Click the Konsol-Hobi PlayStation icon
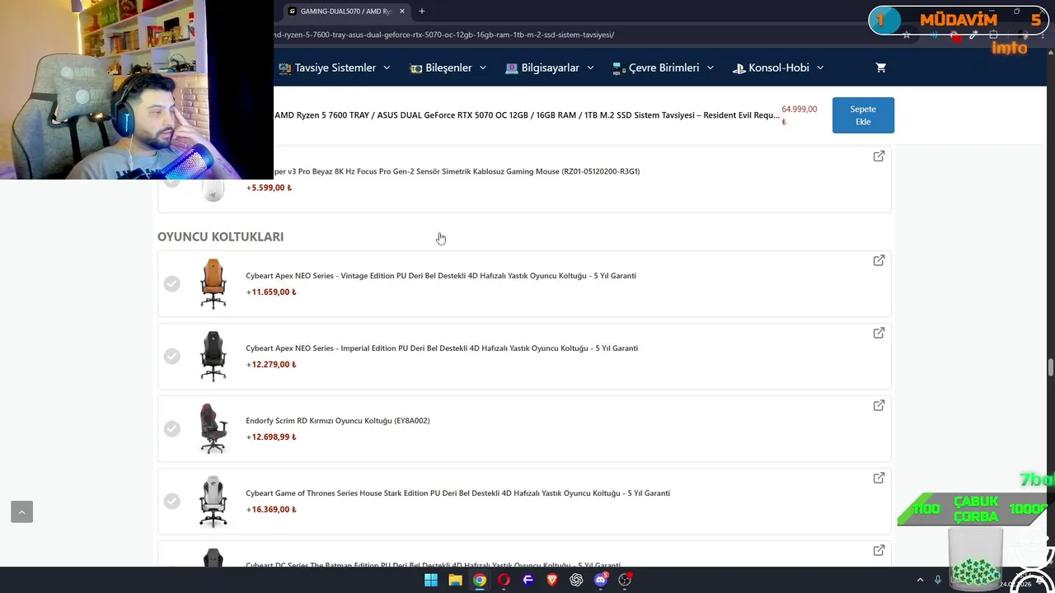Viewport: 1055px width, 593px height. [x=738, y=68]
